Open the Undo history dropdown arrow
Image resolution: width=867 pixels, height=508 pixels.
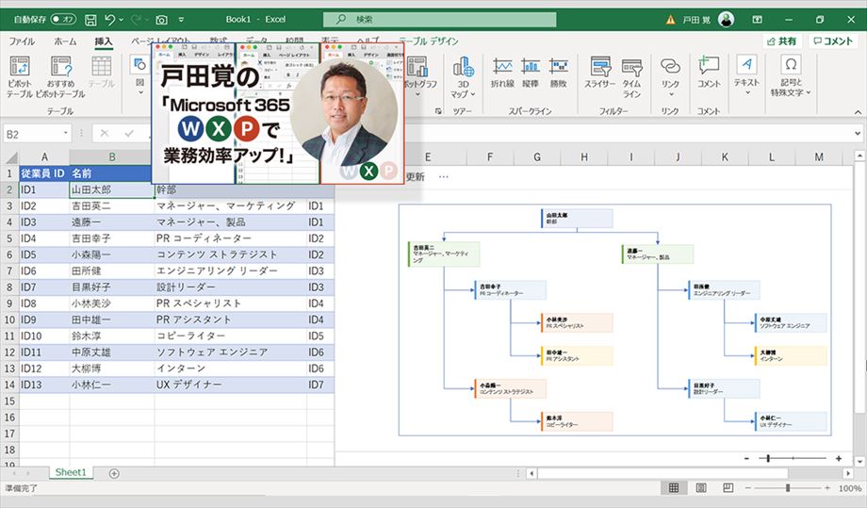121,21
